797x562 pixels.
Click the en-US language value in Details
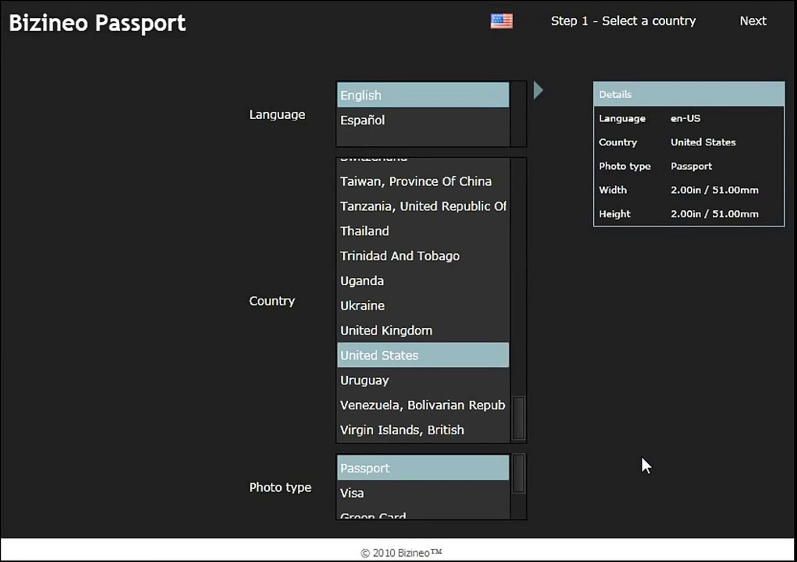pos(686,119)
